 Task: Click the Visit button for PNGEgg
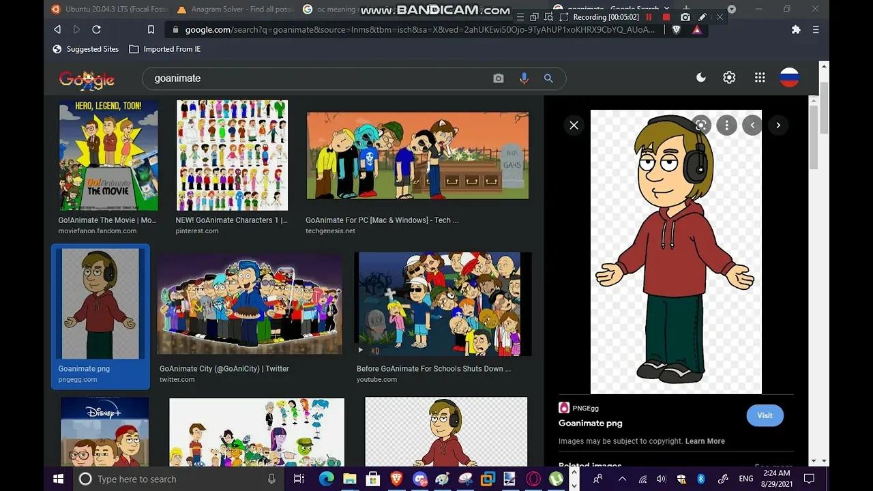(765, 415)
